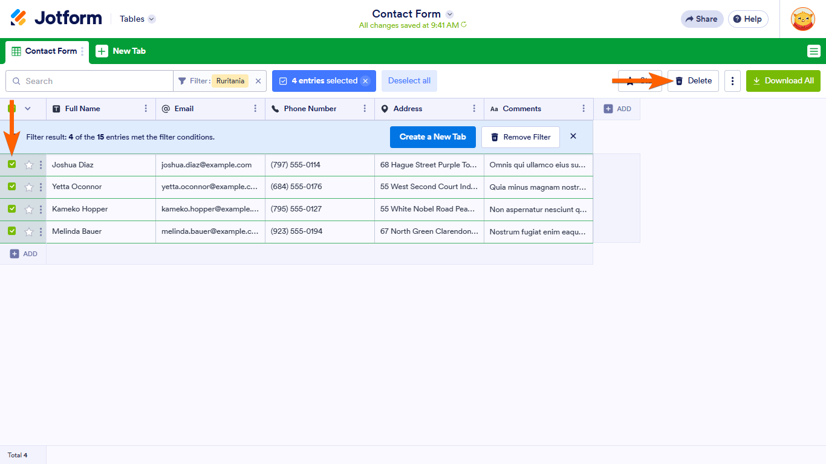Open row options for Yetta Oconnor
Viewport: 826px width, 464px height.
point(41,187)
